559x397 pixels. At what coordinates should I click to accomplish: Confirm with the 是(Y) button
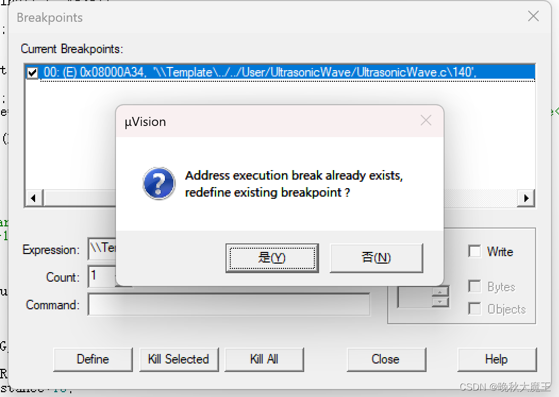click(x=272, y=258)
